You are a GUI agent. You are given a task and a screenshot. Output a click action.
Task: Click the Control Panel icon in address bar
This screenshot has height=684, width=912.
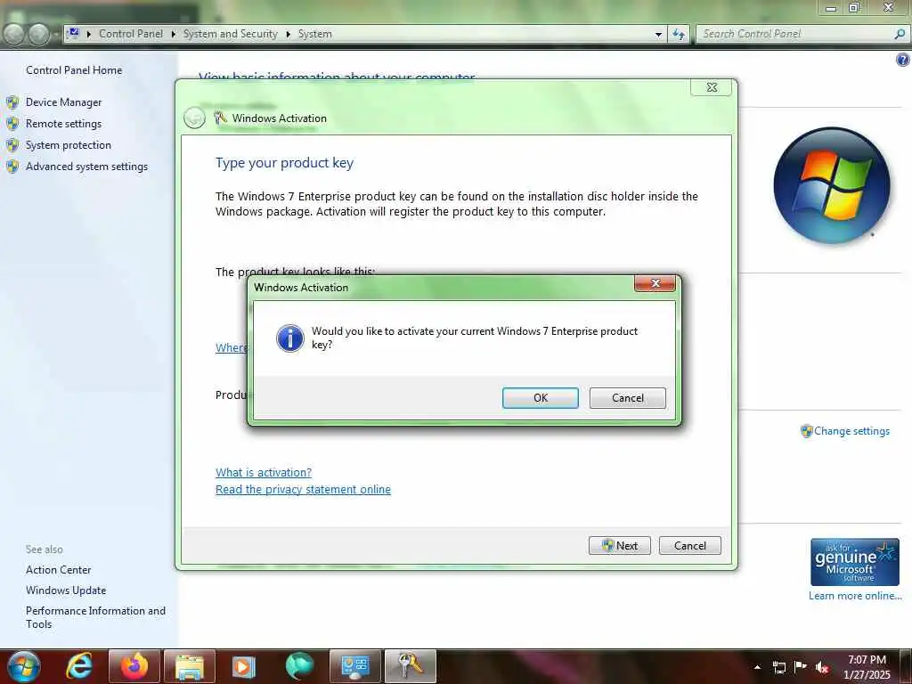73,33
